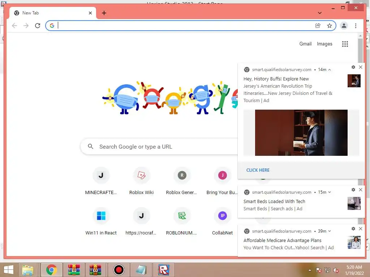Open settings gear on Smart Beds notification
The width and height of the screenshot is (370, 277).
coord(353,190)
